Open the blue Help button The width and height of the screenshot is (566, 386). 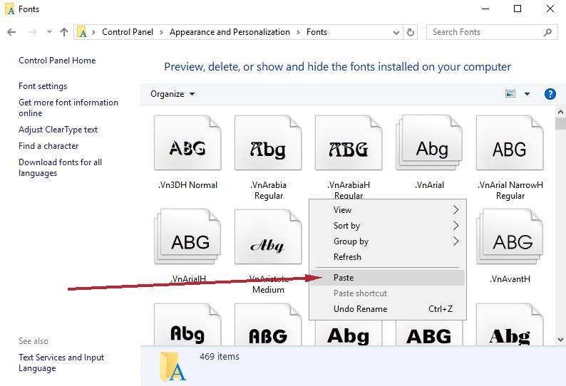(550, 94)
